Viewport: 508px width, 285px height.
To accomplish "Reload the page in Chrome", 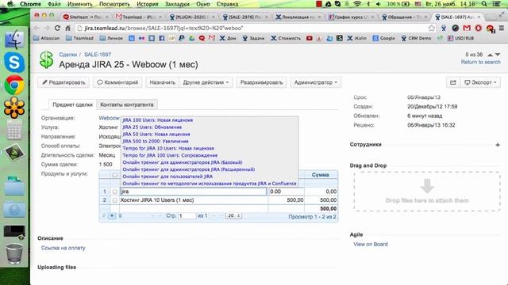I will [x=57, y=28].
